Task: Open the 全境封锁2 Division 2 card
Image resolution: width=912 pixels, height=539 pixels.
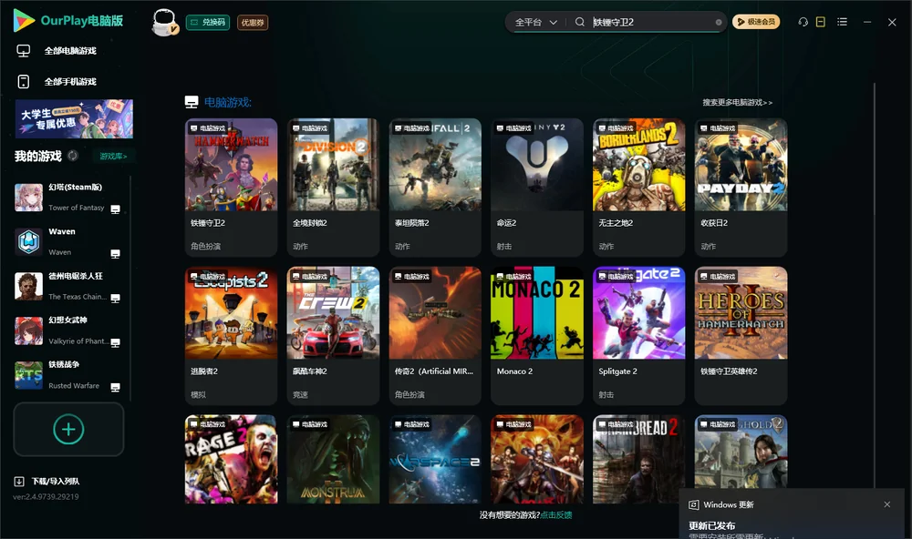Action: pyautogui.click(x=333, y=187)
